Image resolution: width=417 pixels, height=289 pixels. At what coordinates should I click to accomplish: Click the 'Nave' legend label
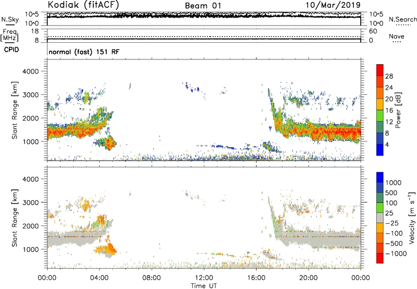pos(397,36)
